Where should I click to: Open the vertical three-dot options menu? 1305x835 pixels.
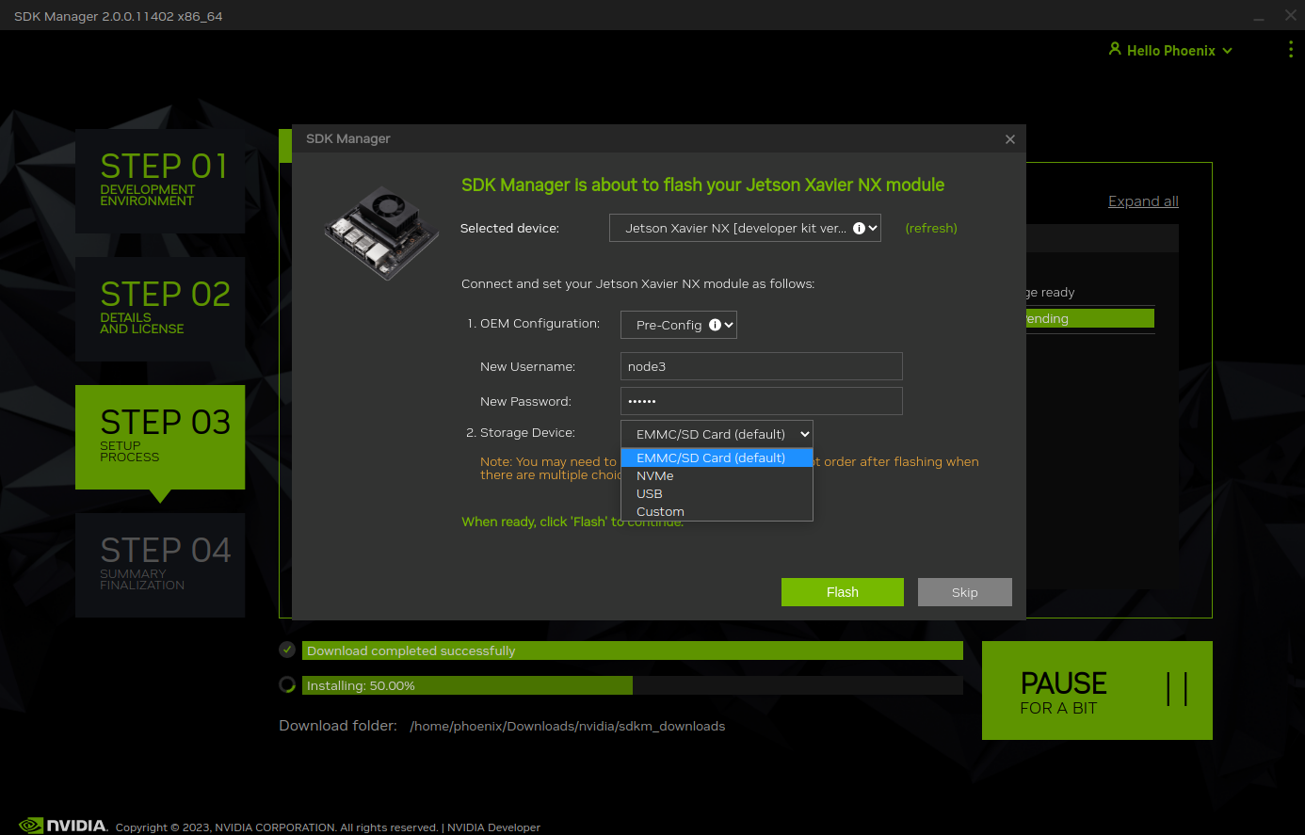(1290, 50)
